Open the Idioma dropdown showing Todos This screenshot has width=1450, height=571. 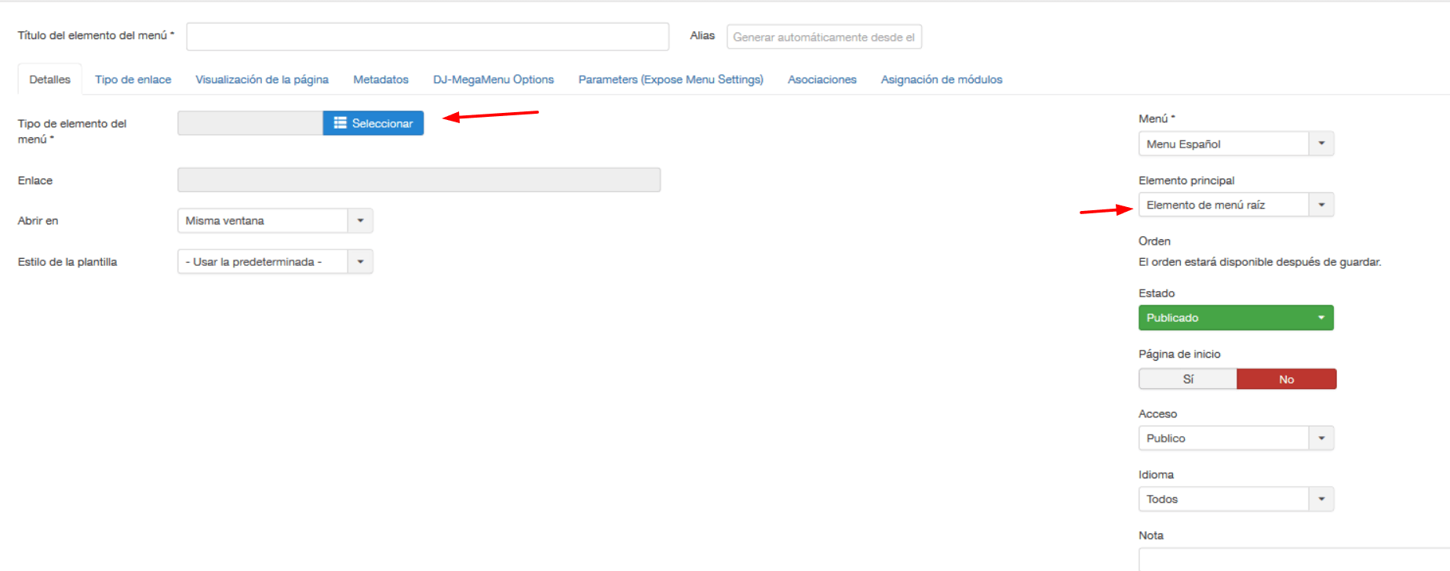pos(1236,499)
